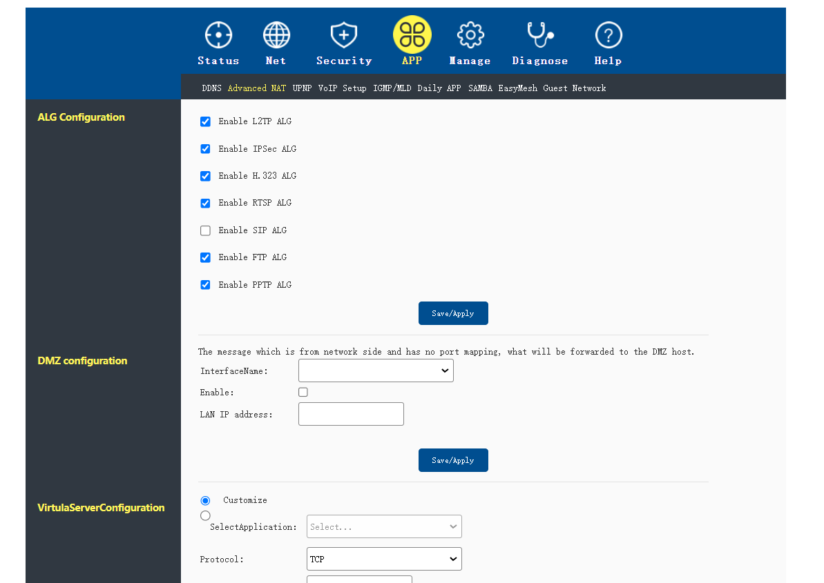This screenshot has width=824, height=583.
Task: Select the highlighted APP icon
Action: click(412, 35)
